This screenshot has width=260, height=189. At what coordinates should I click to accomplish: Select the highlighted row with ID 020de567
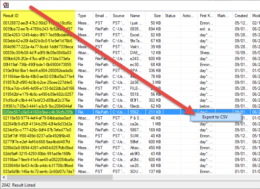38,112
